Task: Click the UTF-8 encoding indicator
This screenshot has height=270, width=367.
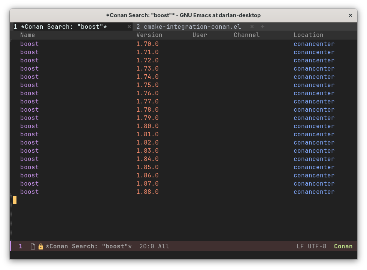Action: click(317, 246)
